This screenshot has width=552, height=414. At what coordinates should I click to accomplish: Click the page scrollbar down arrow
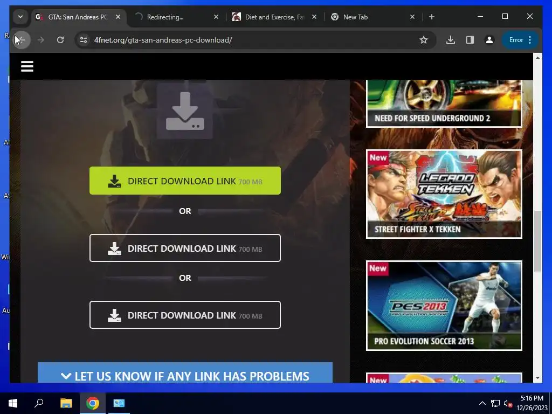pyautogui.click(x=537, y=378)
